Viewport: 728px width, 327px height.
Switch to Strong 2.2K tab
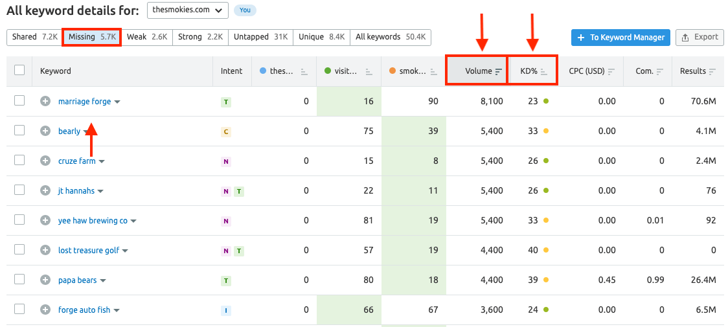click(201, 37)
